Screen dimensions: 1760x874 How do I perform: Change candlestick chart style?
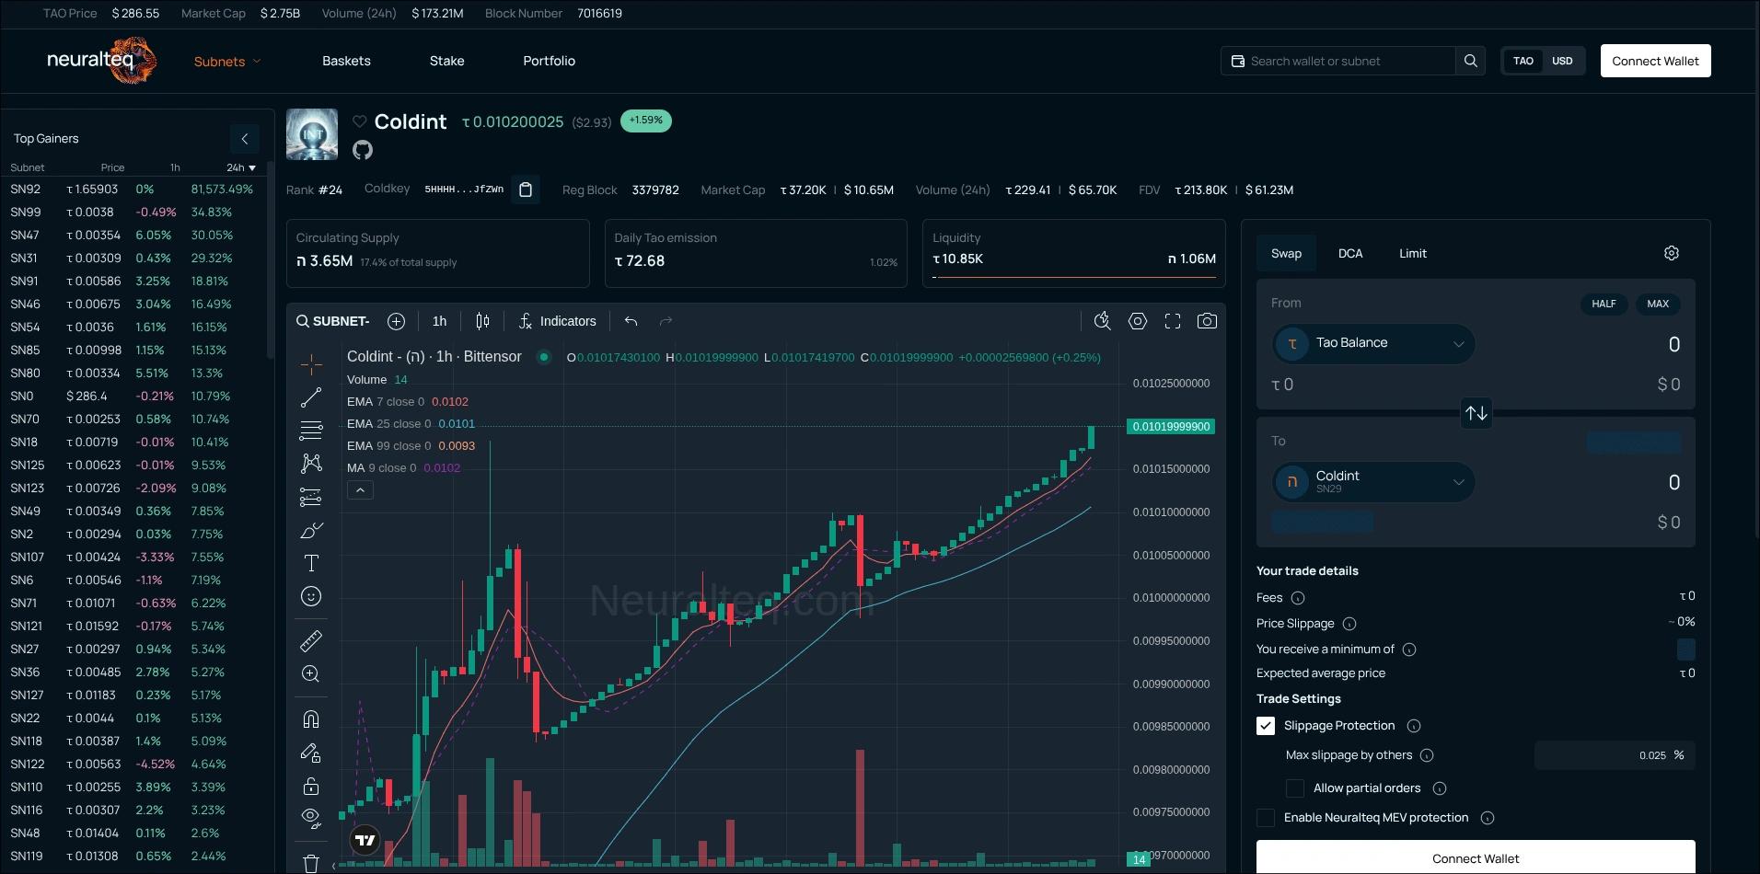click(x=482, y=321)
